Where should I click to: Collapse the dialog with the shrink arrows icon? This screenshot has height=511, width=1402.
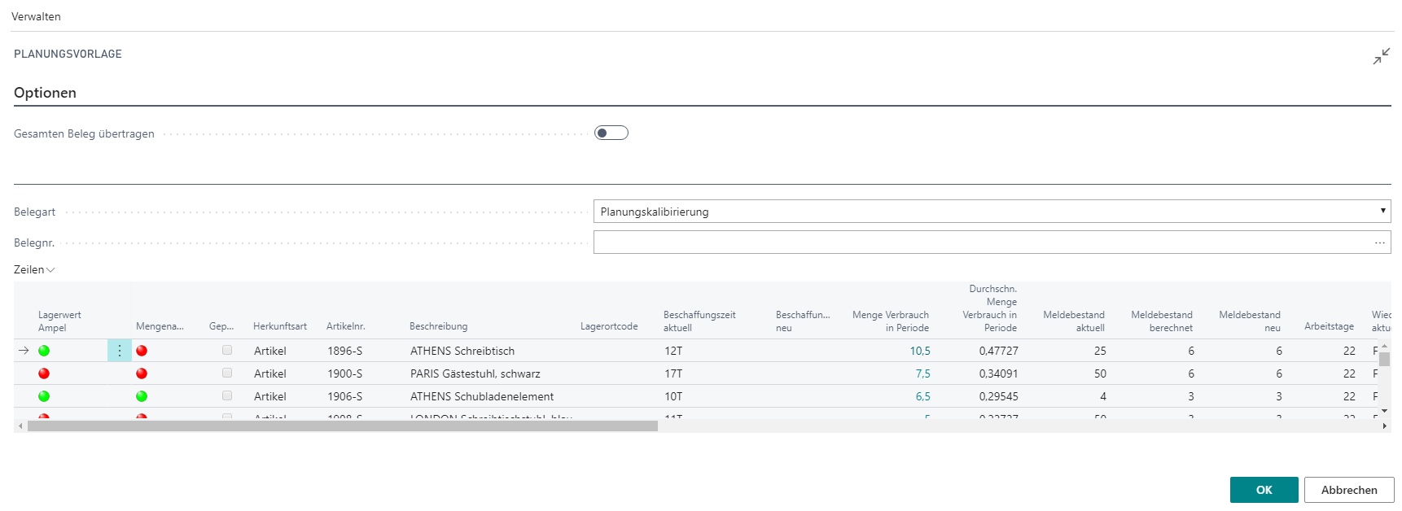(x=1382, y=56)
